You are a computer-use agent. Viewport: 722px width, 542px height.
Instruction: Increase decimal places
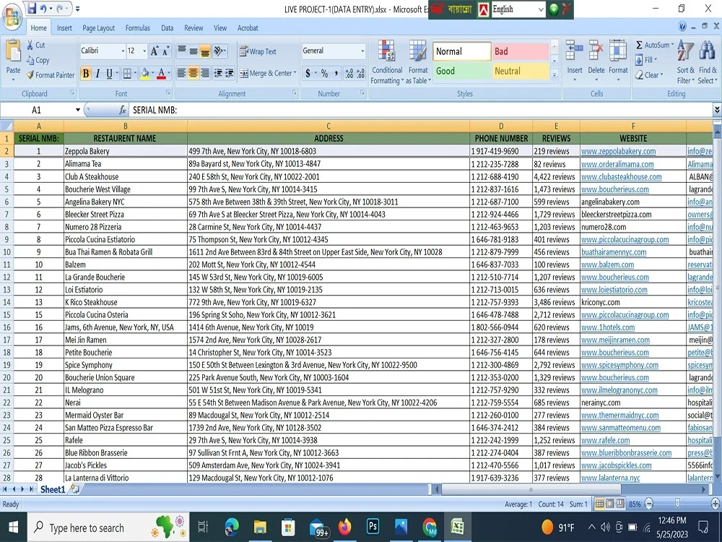349,73
